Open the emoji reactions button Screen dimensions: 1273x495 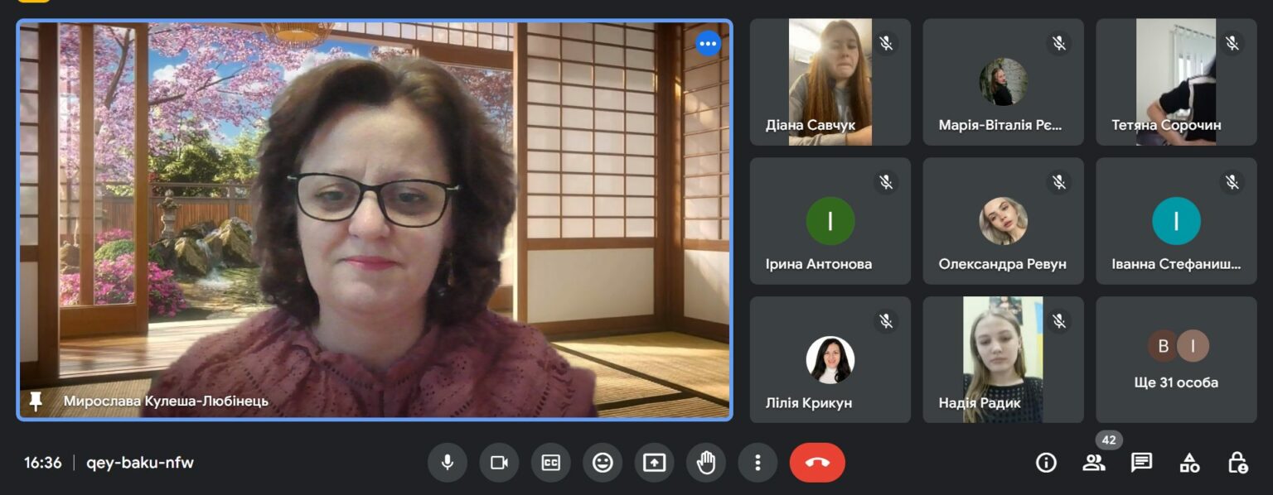[603, 463]
